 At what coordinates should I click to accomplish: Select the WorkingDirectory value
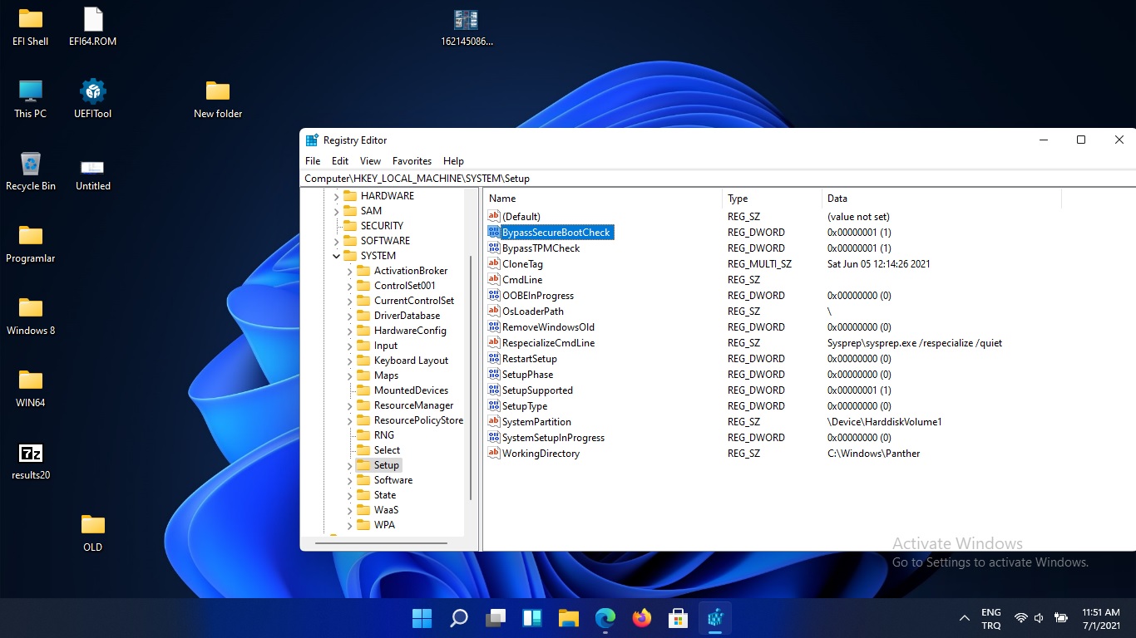[x=541, y=454]
